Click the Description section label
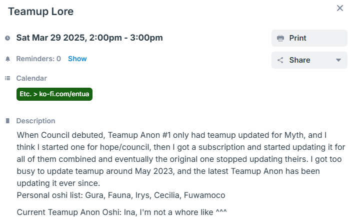 pos(35,121)
